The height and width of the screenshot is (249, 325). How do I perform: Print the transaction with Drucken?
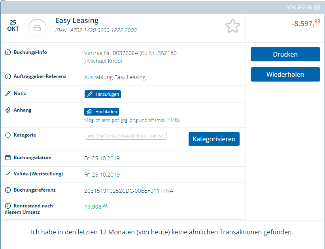285,54
